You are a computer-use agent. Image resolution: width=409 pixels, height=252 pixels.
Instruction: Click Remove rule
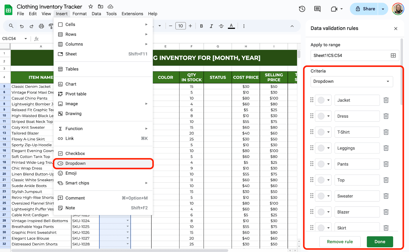(340, 242)
